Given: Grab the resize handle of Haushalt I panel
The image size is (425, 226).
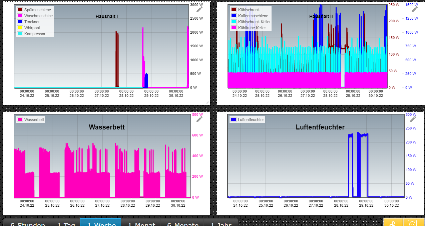Looking at the screenshot, I should point(207,102).
